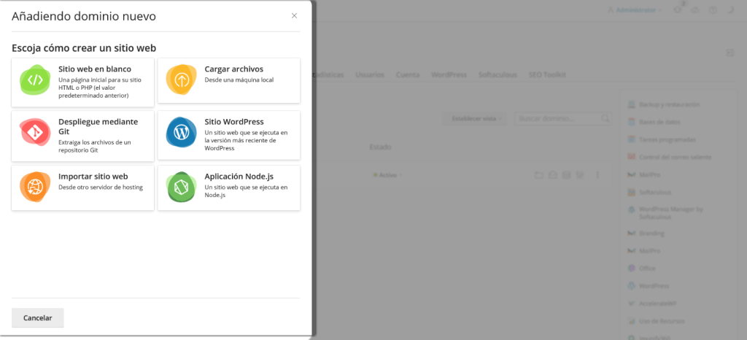The height and width of the screenshot is (340, 747).
Task: Expand the Establecer vista dropdown
Action: click(x=476, y=118)
